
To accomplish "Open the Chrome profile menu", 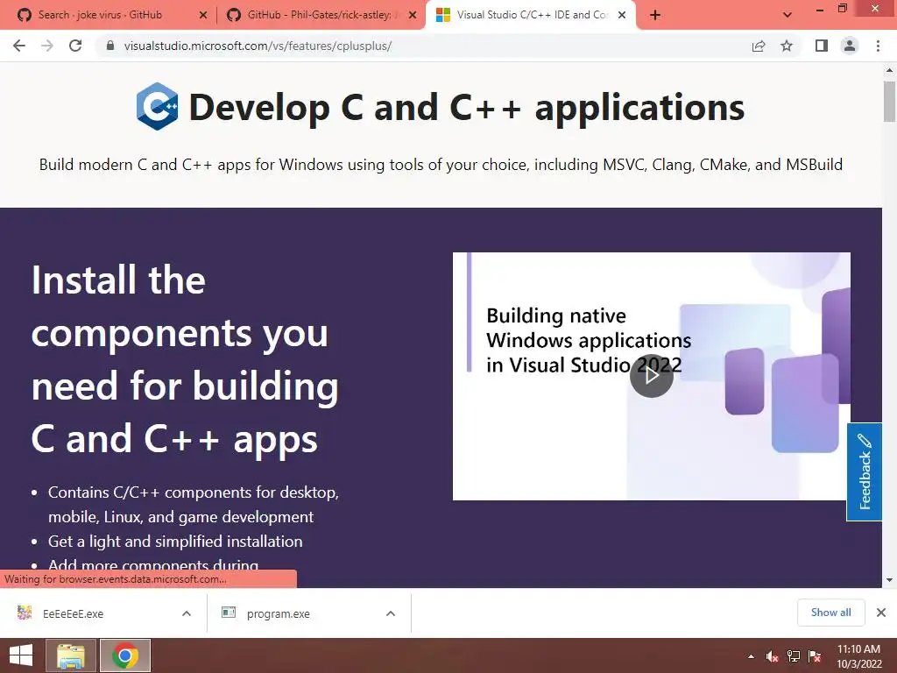I will 850,46.
